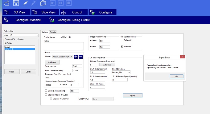
Task: Click the X Offset field
Action: [105, 41]
